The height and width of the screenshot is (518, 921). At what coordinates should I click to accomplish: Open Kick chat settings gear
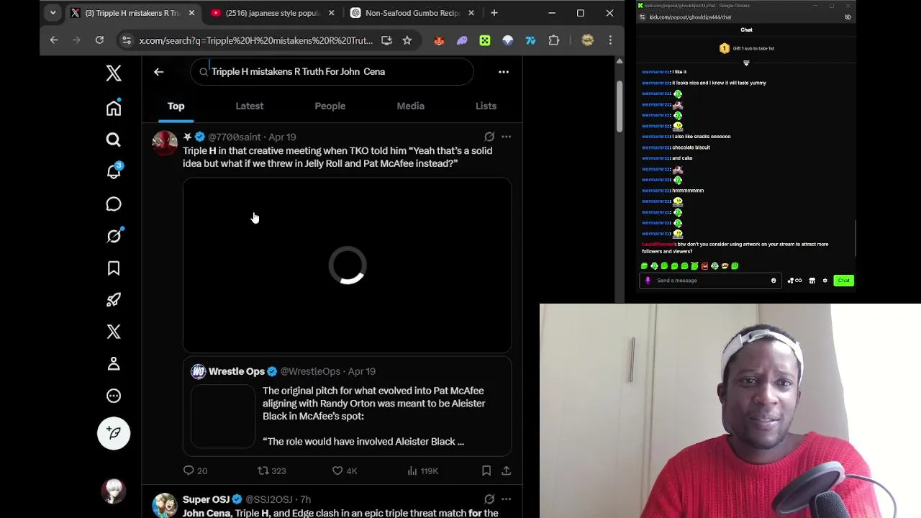(x=825, y=281)
